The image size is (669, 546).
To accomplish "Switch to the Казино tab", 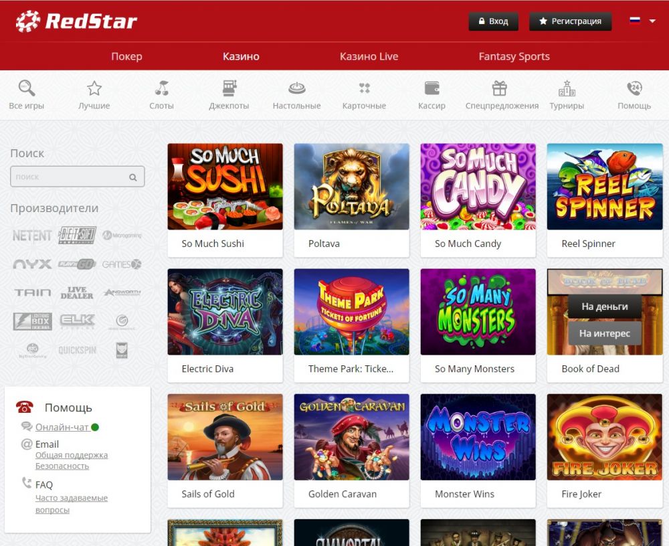I will [x=241, y=56].
